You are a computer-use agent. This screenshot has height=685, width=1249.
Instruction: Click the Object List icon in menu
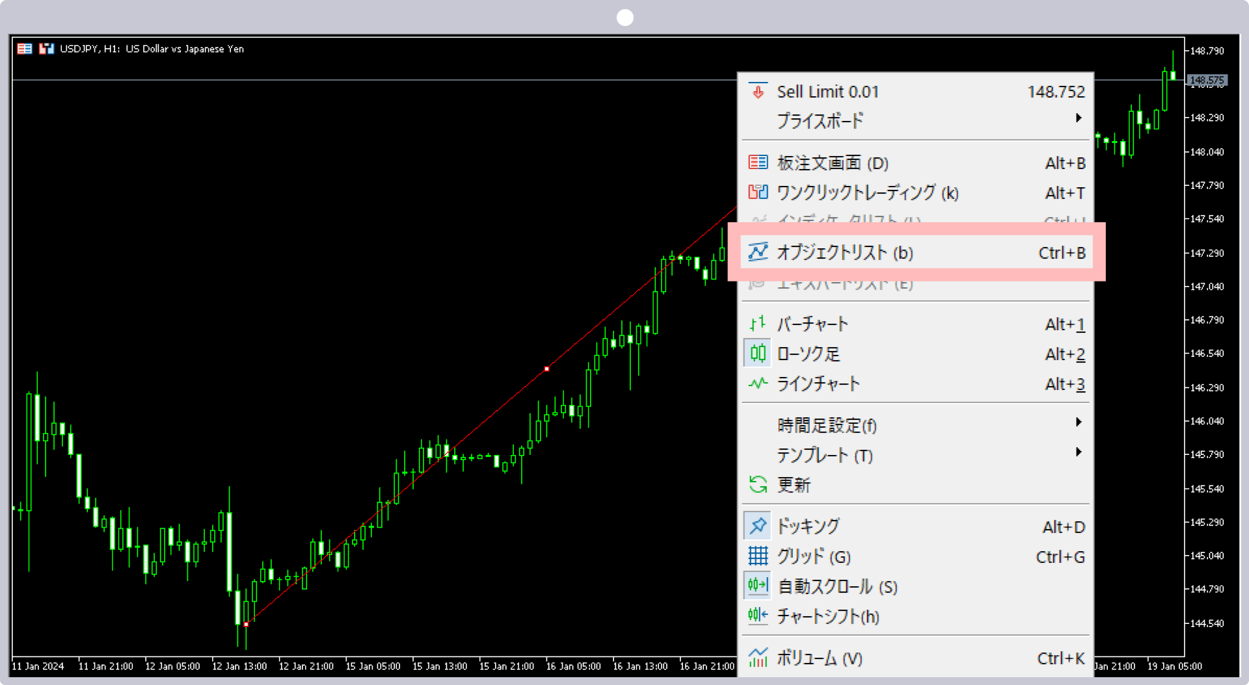pyautogui.click(x=758, y=252)
